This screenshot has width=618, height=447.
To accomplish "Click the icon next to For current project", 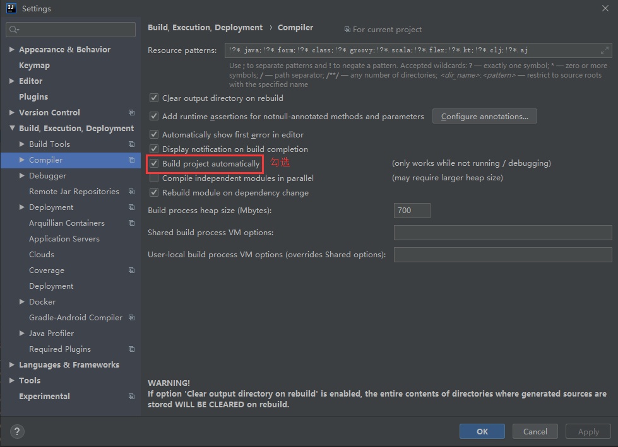I will [347, 30].
